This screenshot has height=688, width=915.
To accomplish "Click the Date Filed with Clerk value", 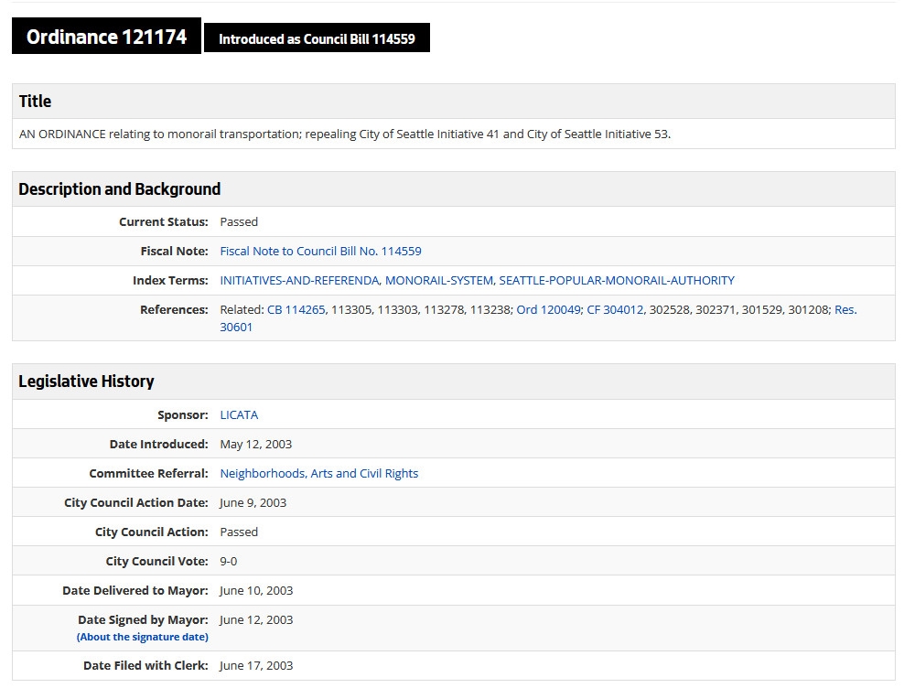I will tap(256, 665).
